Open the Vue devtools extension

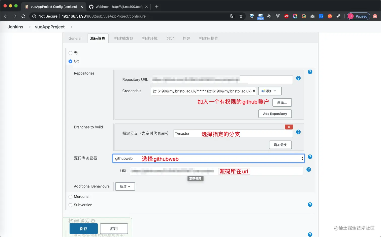[278, 16]
